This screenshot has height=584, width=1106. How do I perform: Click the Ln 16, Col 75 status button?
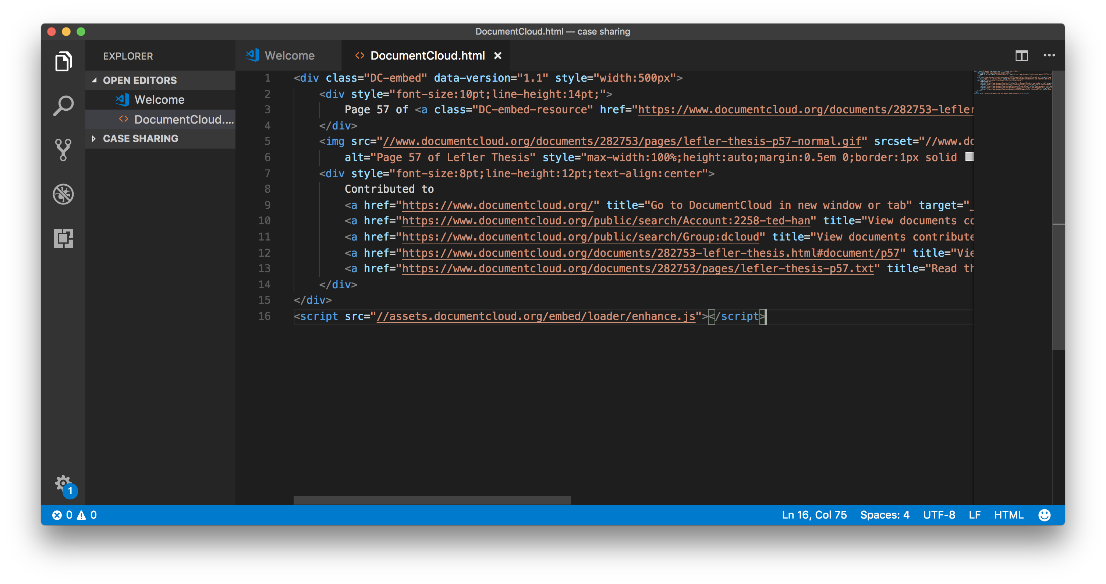pyautogui.click(x=814, y=515)
